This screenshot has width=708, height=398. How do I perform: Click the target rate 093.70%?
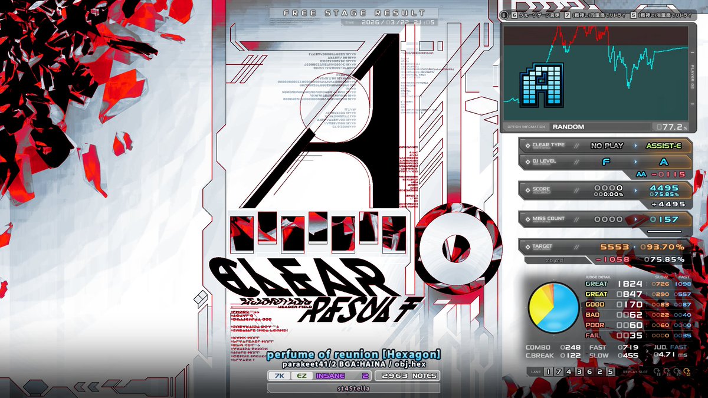click(x=661, y=247)
